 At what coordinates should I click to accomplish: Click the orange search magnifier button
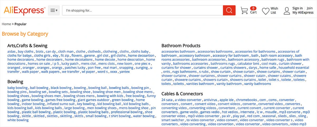click(229, 11)
